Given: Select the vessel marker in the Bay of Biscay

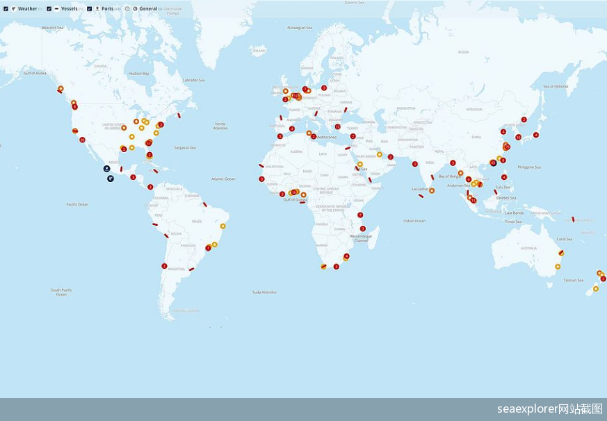Looking at the screenshot, I should 281,117.
